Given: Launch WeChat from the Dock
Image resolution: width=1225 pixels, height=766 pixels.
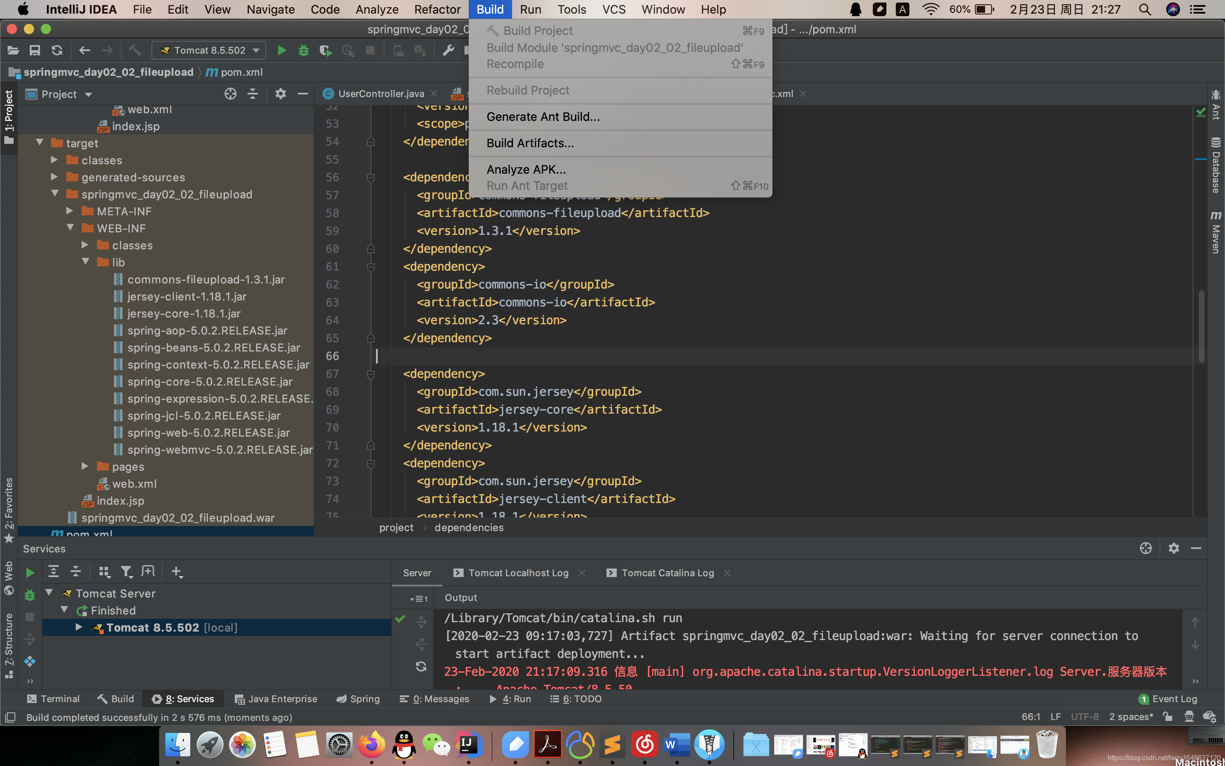Looking at the screenshot, I should [x=437, y=744].
